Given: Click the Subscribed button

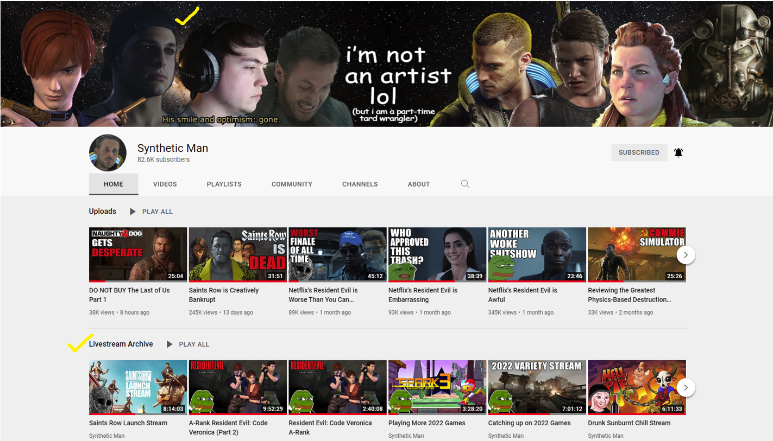Looking at the screenshot, I should click(639, 152).
